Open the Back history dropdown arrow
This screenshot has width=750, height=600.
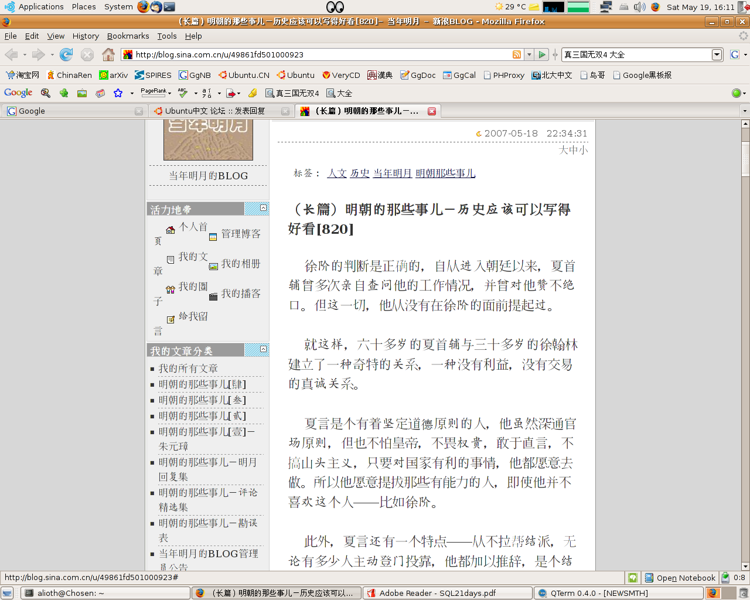click(25, 54)
